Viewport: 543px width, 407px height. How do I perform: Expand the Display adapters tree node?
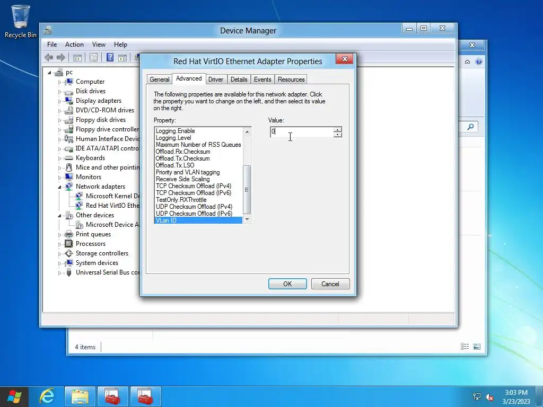tap(59, 101)
